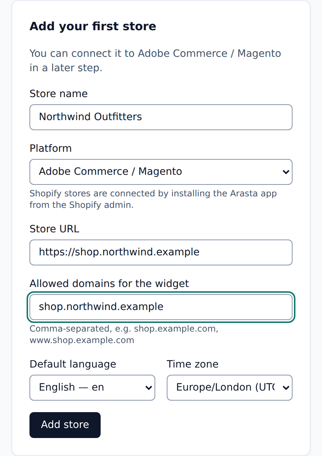Click the 'You can connect it' description
The height and width of the screenshot is (456, 322).
click(x=155, y=60)
